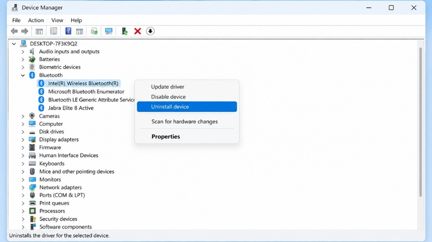Viewport: 432px width, 242px height.
Task: Select Intel(R) Wireless Bluetooth(R) device
Action: tap(83, 83)
